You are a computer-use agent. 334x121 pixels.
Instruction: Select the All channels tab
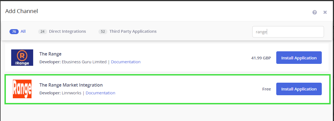(23, 31)
